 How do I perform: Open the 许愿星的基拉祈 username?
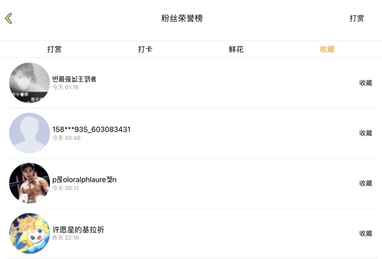[x=78, y=230]
